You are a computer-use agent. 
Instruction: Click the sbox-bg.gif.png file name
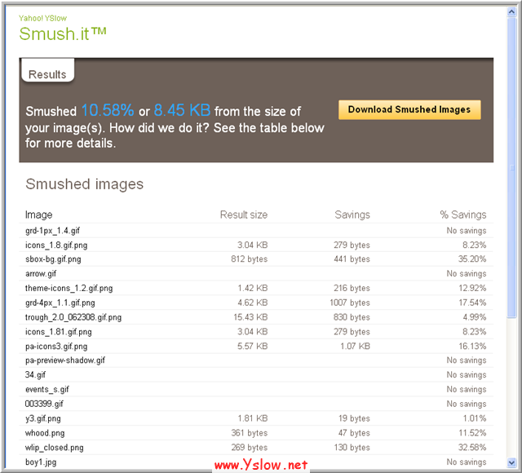tap(53, 259)
